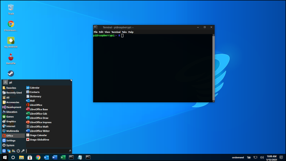Select the Education category

(13, 112)
